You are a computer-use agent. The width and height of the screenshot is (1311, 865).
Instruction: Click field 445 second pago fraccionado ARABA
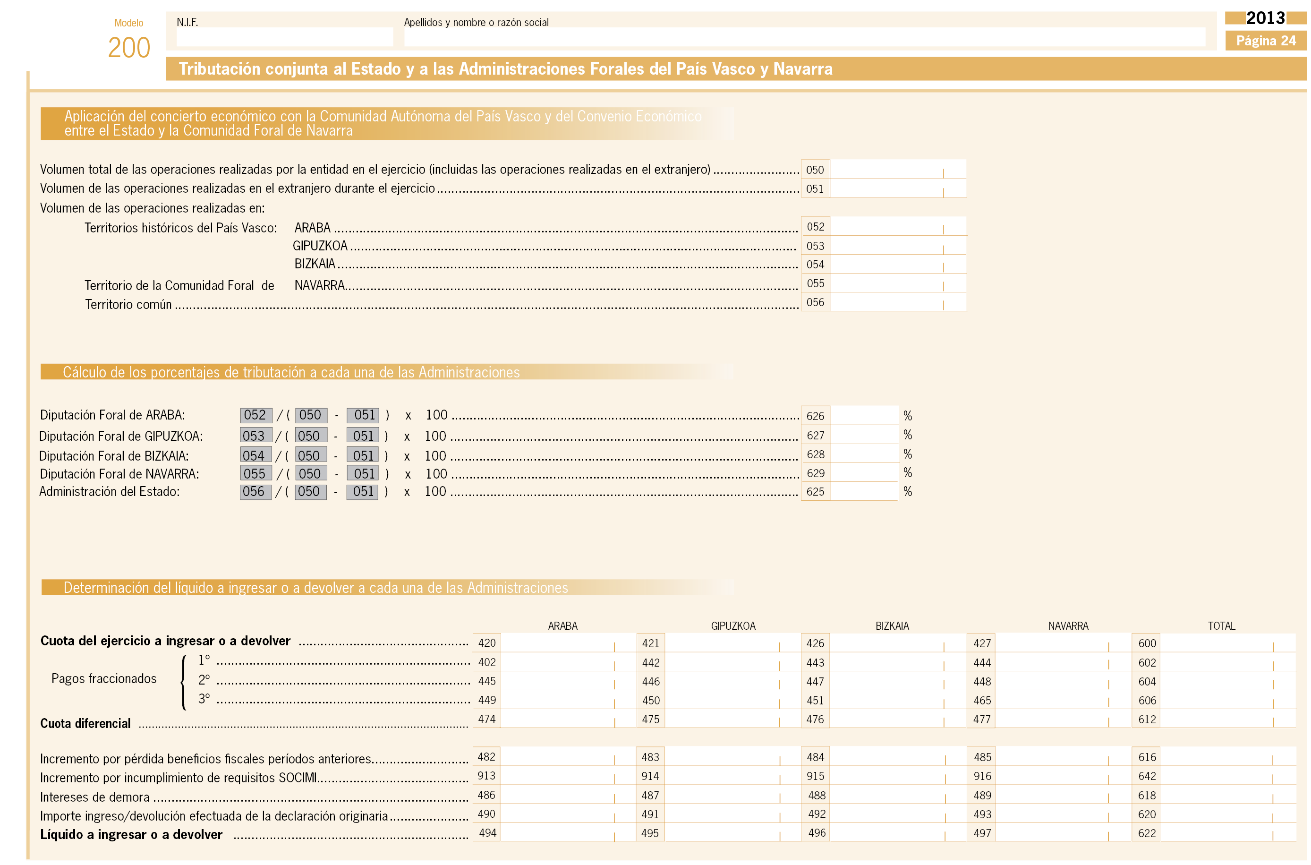tap(569, 681)
